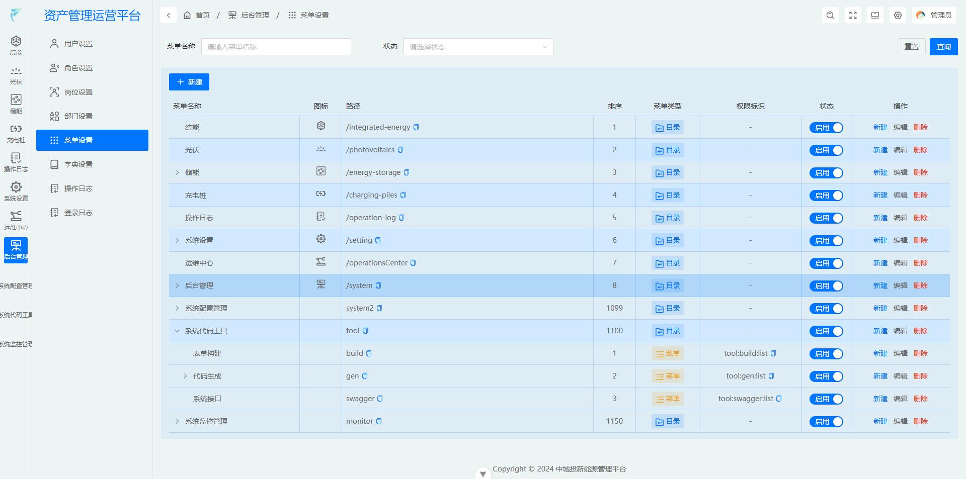
Task: Click the search magnifier icon in header
Action: pyautogui.click(x=830, y=15)
